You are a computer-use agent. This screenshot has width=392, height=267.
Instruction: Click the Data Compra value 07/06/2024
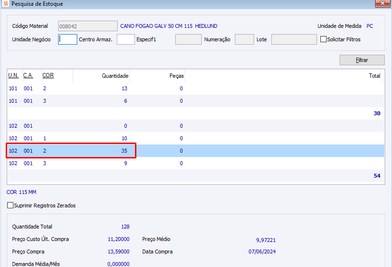pos(262,251)
